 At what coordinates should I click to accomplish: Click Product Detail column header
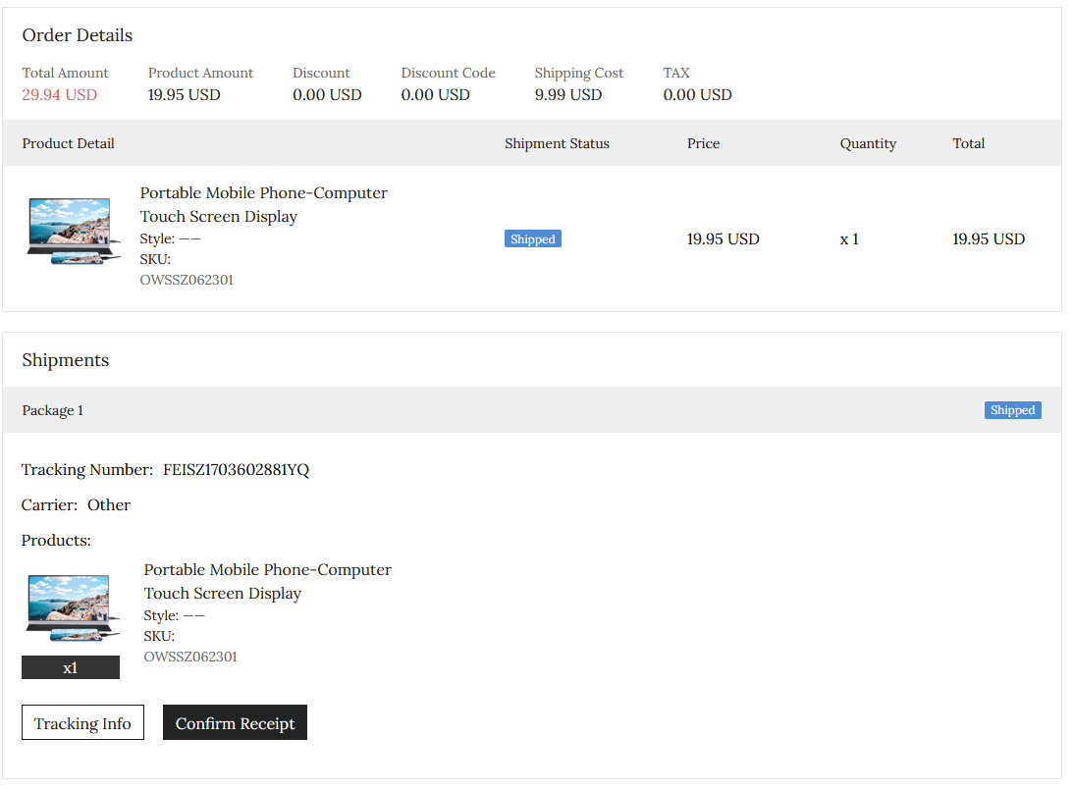tap(69, 143)
